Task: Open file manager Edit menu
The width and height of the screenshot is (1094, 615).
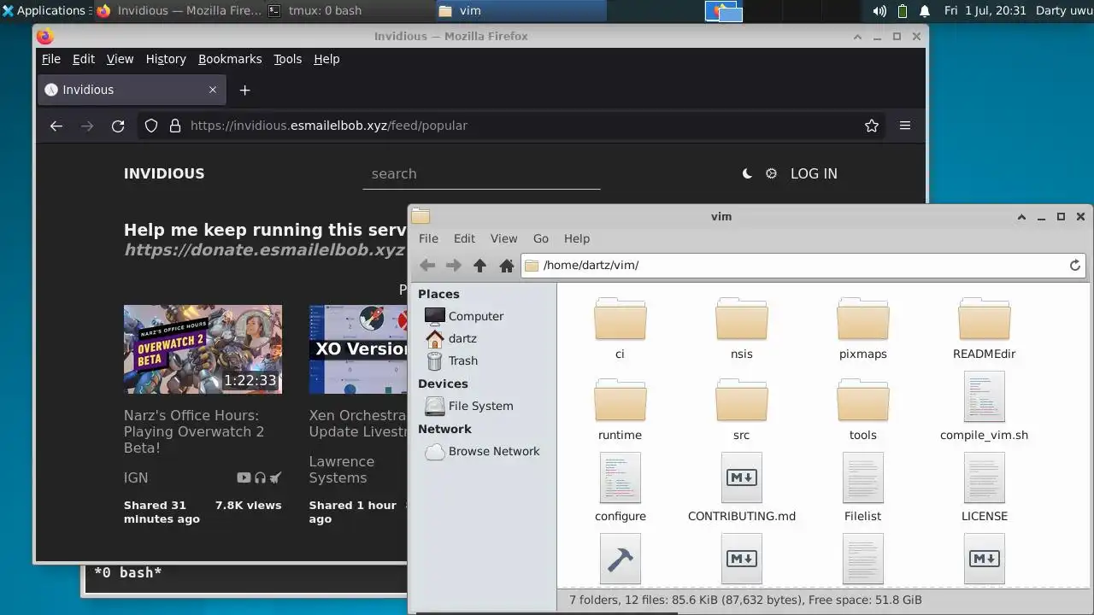Action: point(464,238)
